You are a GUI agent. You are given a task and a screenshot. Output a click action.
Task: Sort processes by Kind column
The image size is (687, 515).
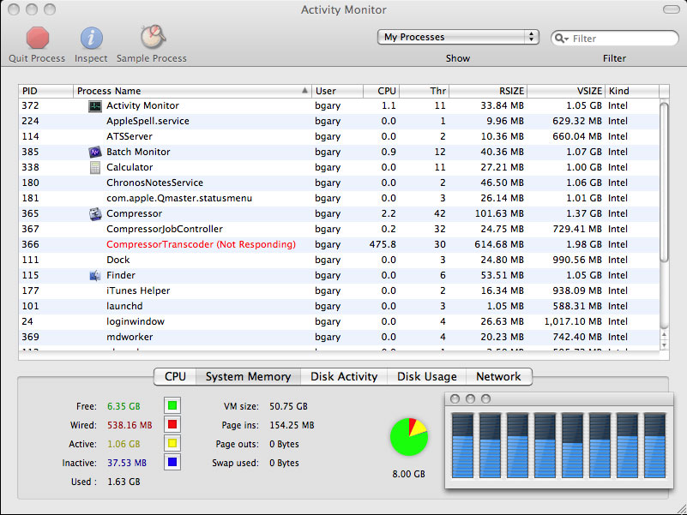tap(632, 91)
